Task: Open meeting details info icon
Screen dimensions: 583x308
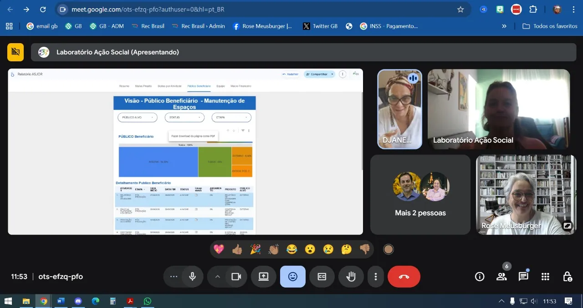Action: pos(480,277)
